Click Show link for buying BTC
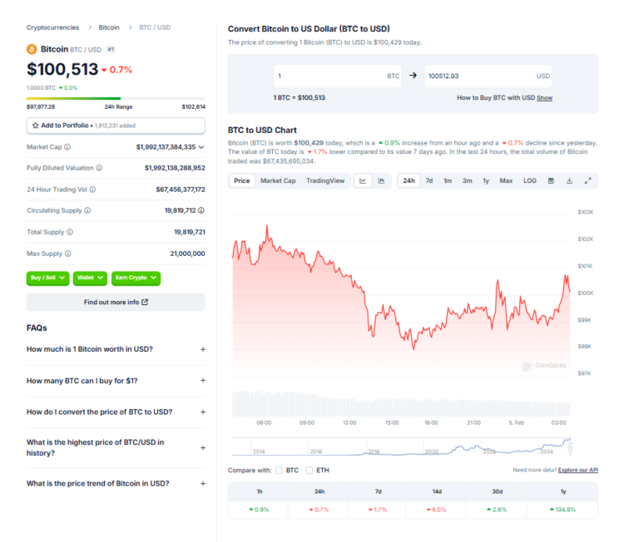 pyautogui.click(x=544, y=98)
